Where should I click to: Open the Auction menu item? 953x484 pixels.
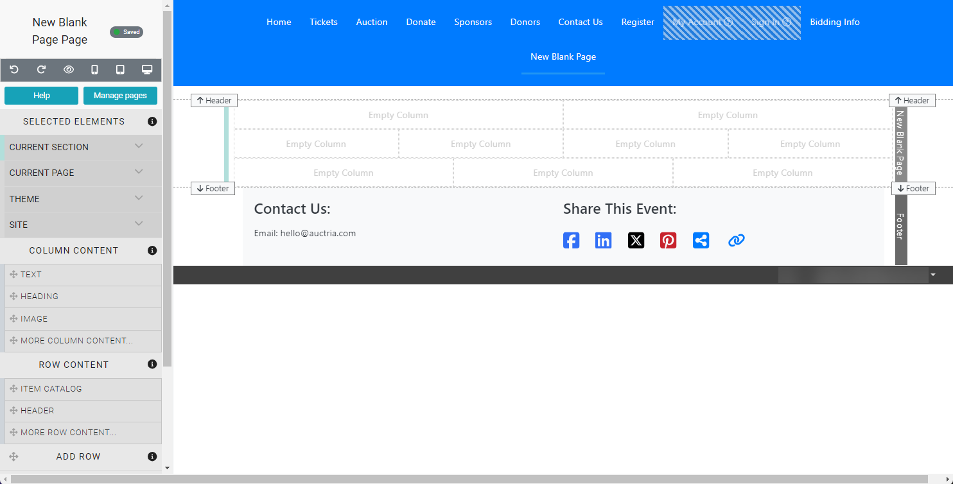coord(372,22)
